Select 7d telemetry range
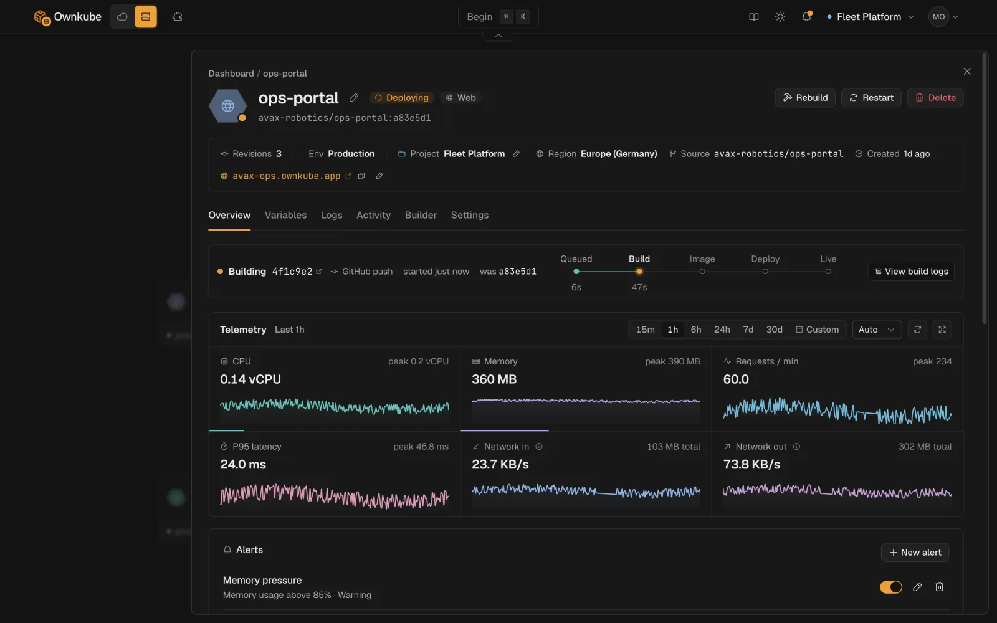The height and width of the screenshot is (623, 997). [748, 330]
